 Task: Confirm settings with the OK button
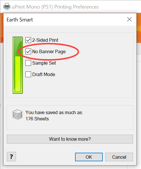[x=89, y=157]
